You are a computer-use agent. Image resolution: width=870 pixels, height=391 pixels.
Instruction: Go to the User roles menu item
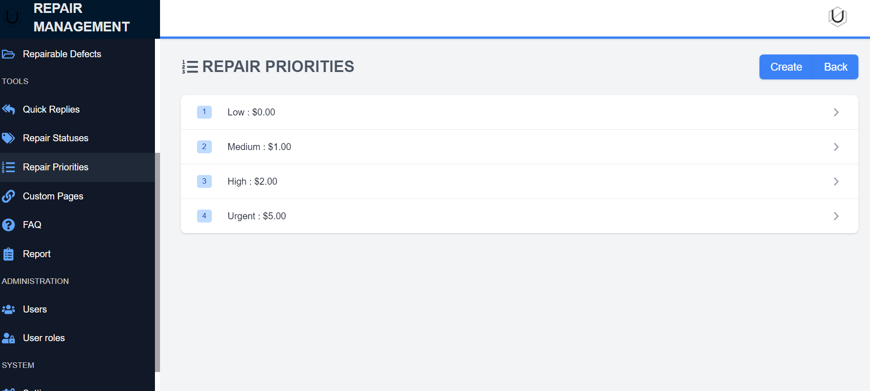(x=44, y=338)
